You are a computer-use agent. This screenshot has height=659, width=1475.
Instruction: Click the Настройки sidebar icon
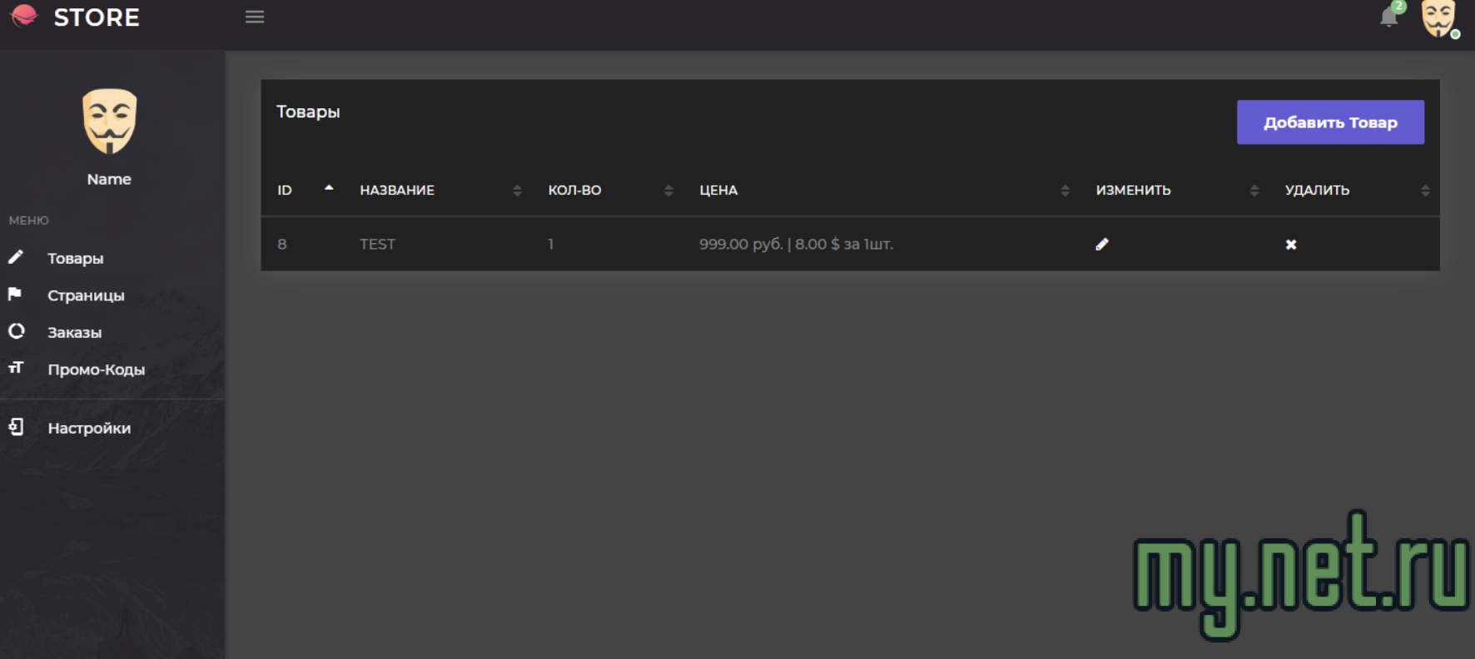point(16,427)
